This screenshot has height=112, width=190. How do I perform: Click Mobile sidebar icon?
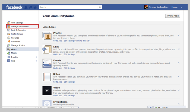9,53
